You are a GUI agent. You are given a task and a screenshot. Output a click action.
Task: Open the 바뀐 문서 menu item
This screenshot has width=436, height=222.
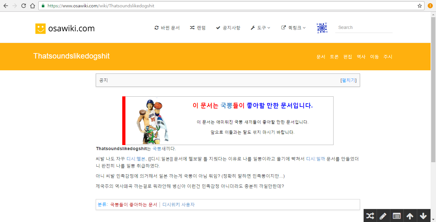tap(167, 28)
